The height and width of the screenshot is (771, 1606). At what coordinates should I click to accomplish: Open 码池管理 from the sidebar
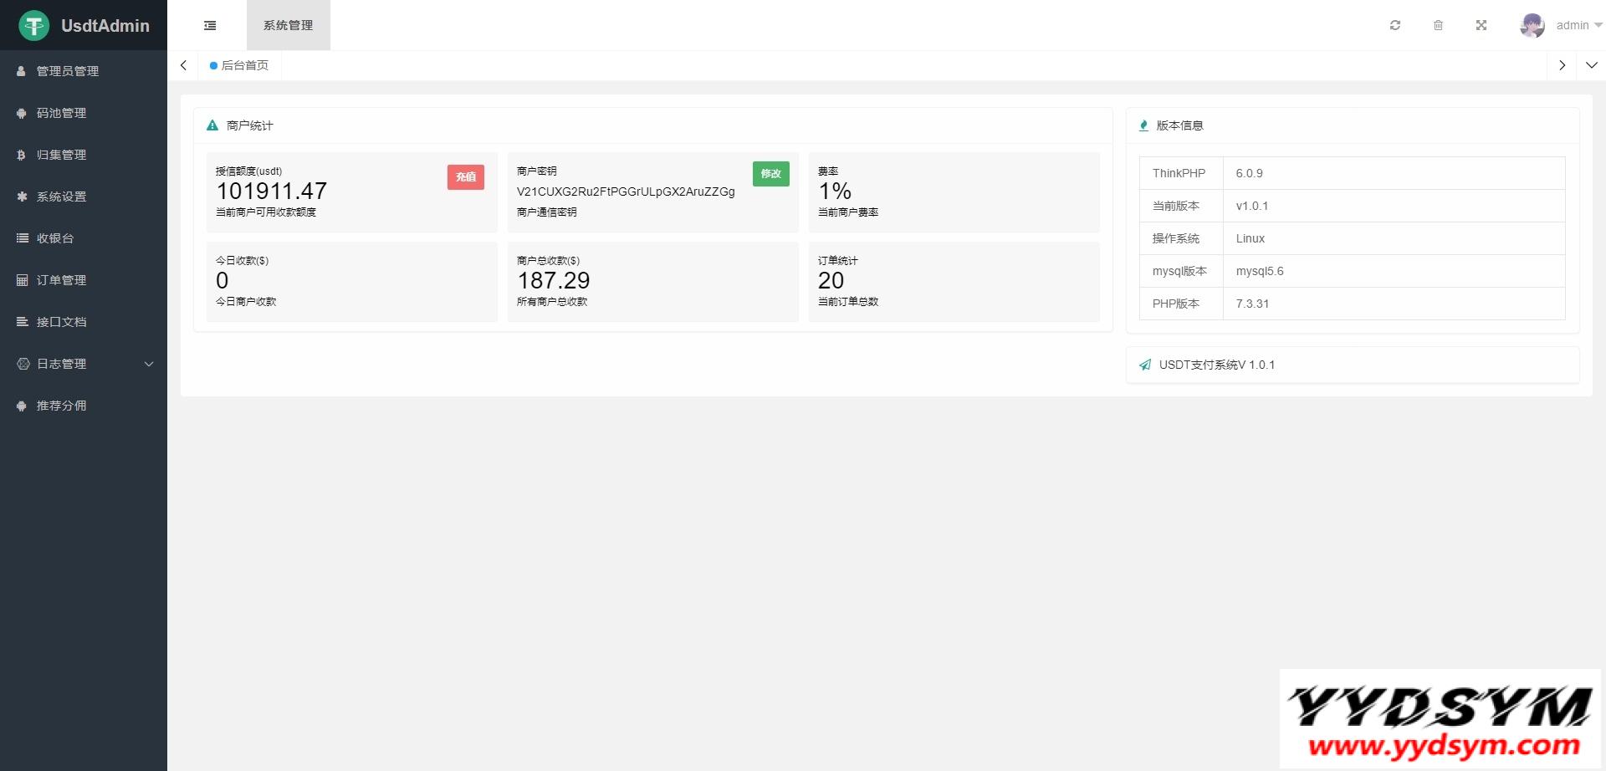point(61,113)
